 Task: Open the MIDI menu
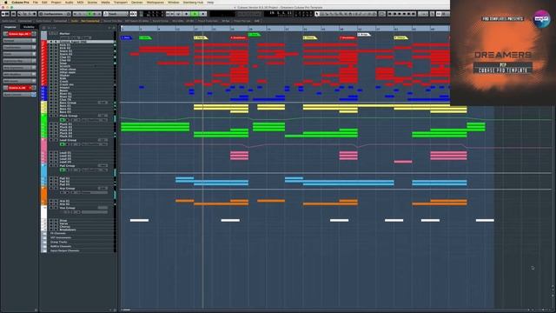[80, 2]
